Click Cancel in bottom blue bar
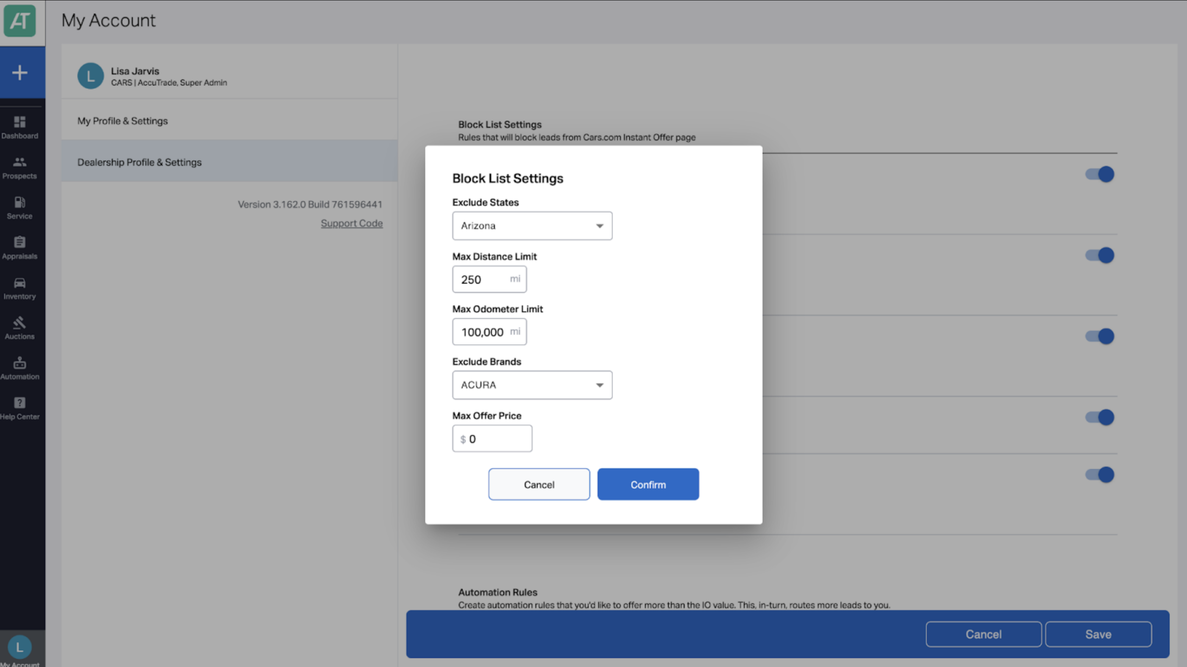Screen dimensions: 1187x667 (x=983, y=634)
